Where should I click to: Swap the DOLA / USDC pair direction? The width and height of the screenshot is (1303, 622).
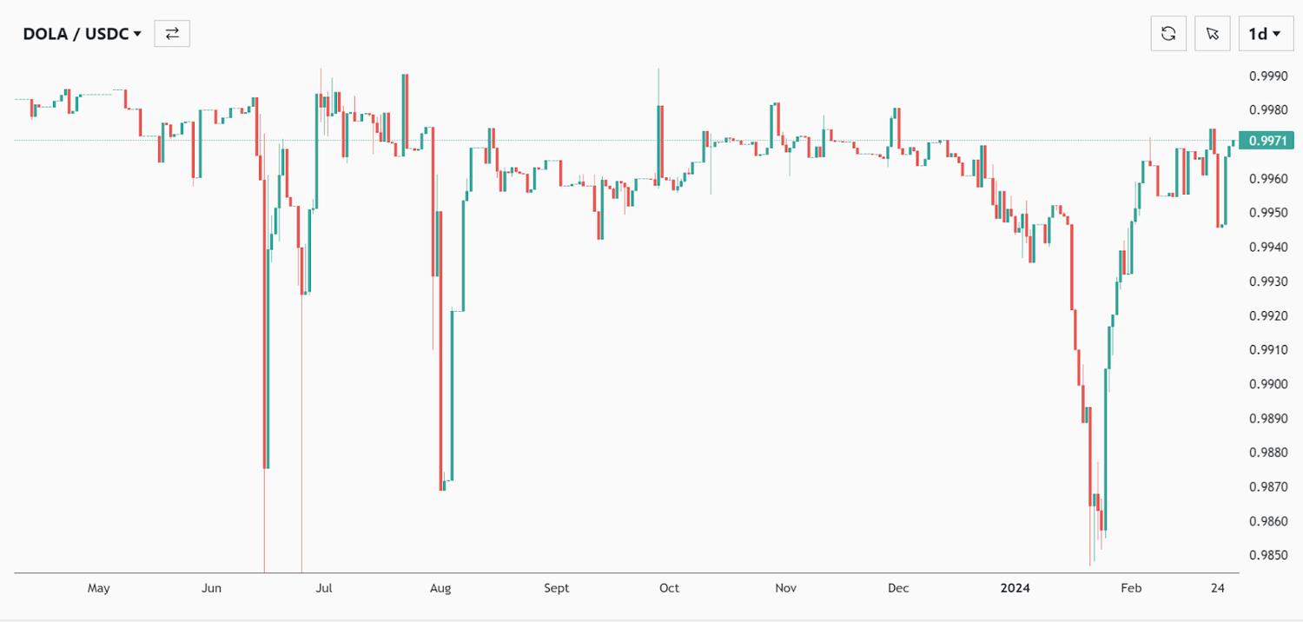click(172, 34)
